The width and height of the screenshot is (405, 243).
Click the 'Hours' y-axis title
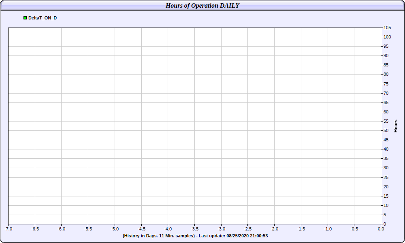pyautogui.click(x=396, y=126)
